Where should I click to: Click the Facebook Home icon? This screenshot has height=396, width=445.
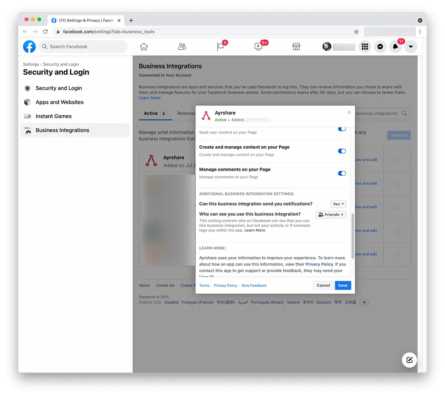click(x=144, y=47)
